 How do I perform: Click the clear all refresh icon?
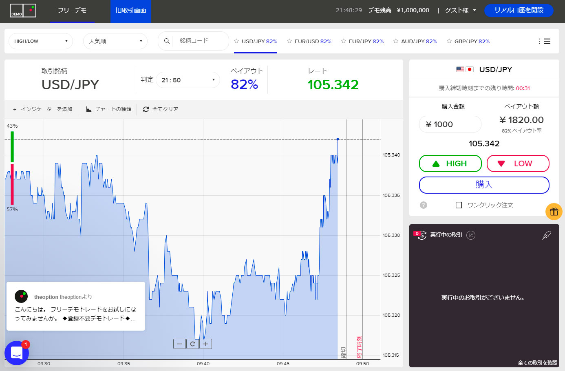tap(146, 109)
